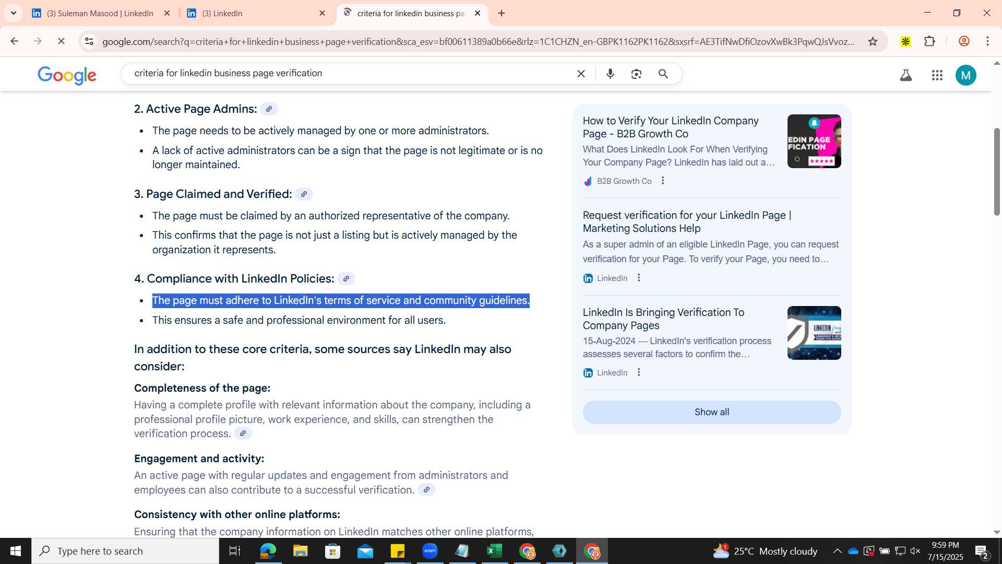Click the Google logo
This screenshot has height=564, width=1002.
pyautogui.click(x=67, y=75)
